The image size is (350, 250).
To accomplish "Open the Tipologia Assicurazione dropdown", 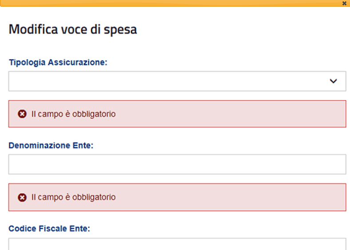I will point(177,81).
